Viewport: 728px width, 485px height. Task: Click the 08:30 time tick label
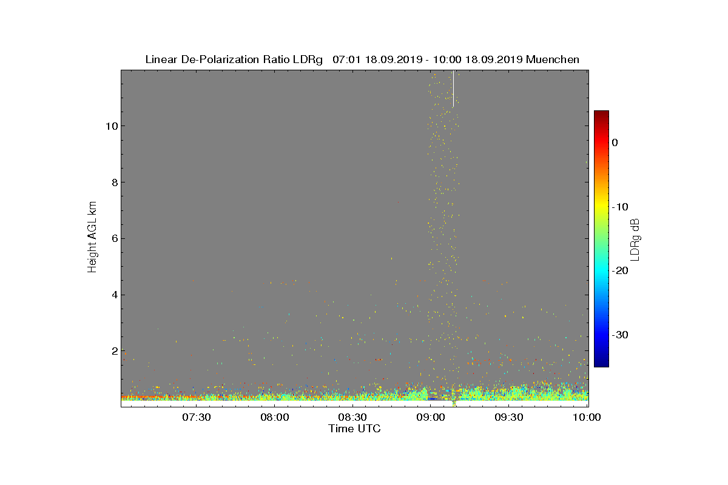pyautogui.click(x=352, y=418)
